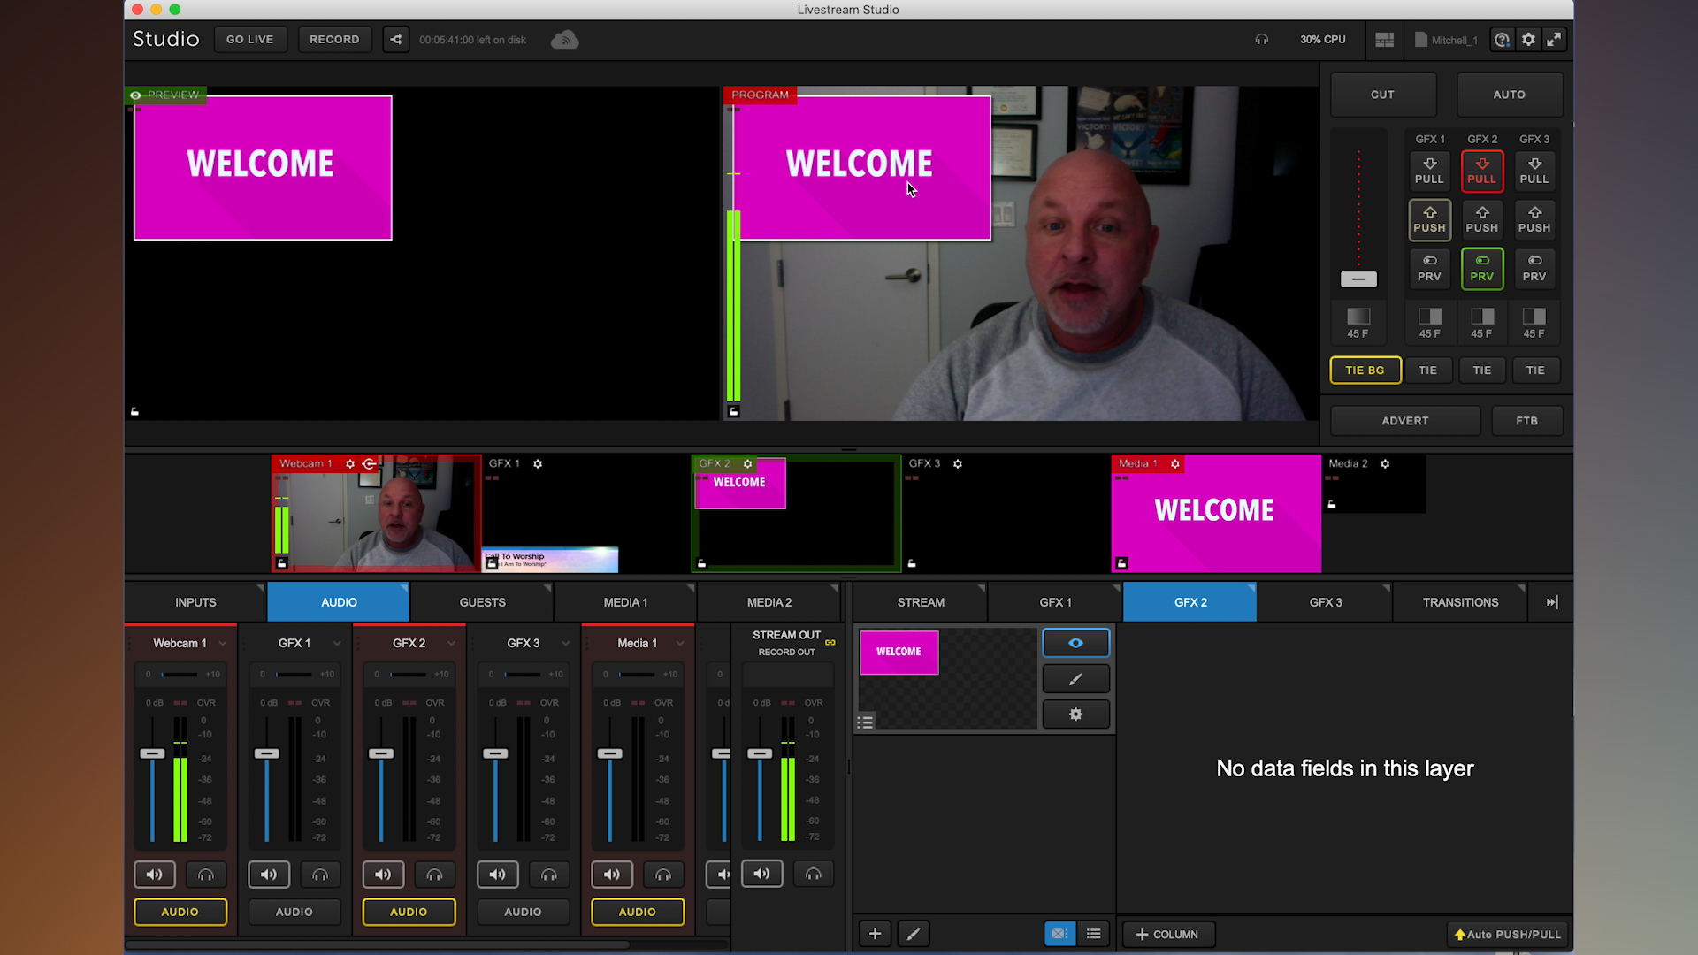Open the TRANSITIONS tab
Viewport: 1698px width, 955px height.
click(x=1460, y=602)
